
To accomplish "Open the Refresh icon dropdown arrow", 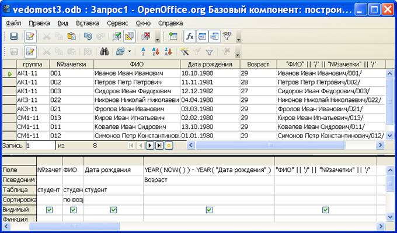I will point(129,51).
